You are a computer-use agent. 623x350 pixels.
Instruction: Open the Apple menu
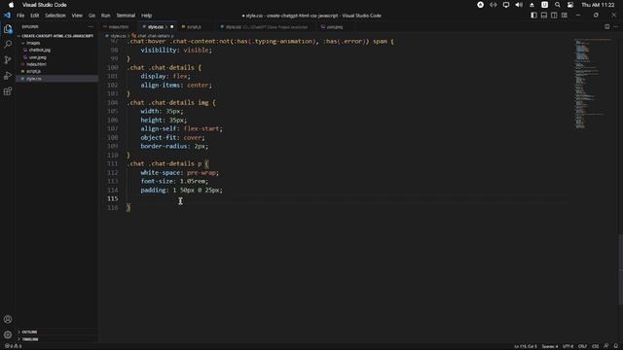point(11,5)
